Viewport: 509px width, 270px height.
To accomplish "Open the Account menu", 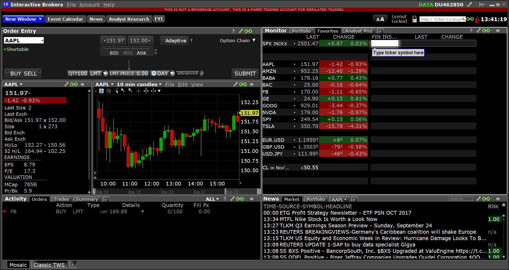I will click(89, 5).
